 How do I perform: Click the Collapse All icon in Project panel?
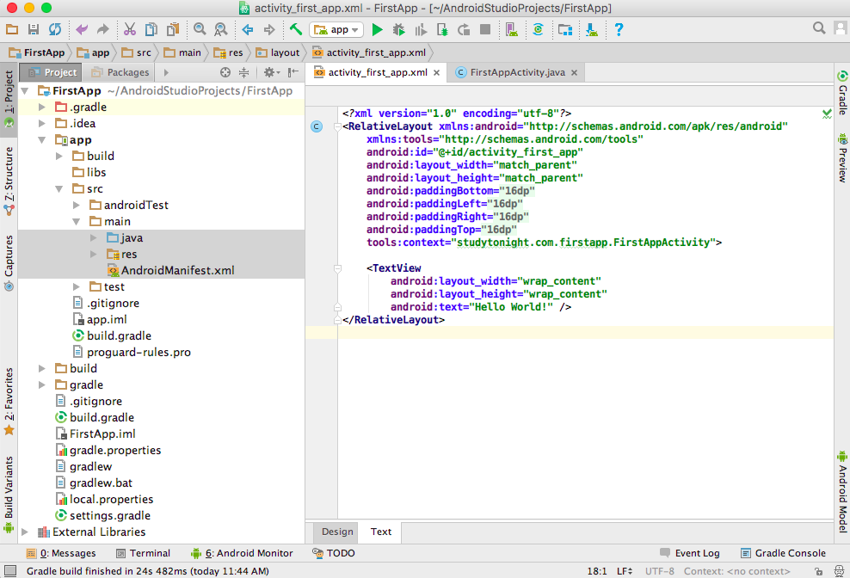(x=244, y=72)
